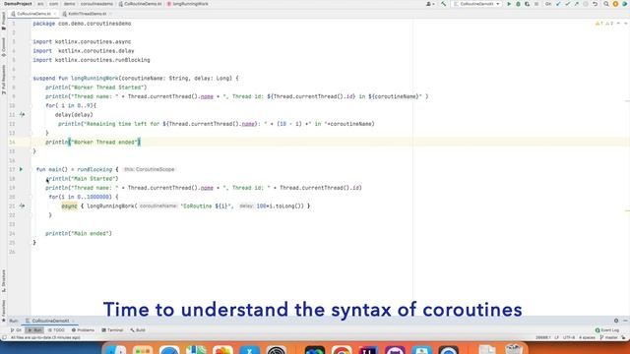Click Run panel settings gear icon
630x354 pixels.
pyautogui.click(x=616, y=322)
